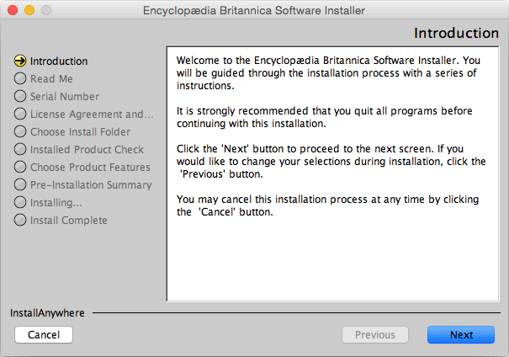
Task: Click the circle icon next to Serial Number
Action: click(20, 96)
